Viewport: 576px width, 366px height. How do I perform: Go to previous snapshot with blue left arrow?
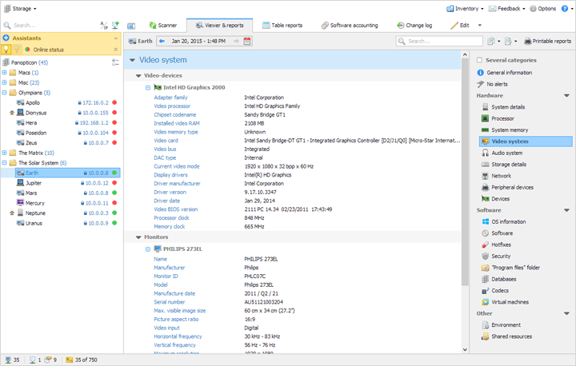162,41
